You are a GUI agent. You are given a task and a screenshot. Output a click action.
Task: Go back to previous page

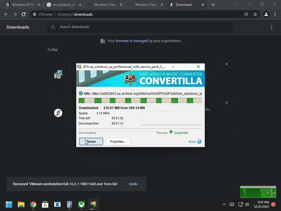pos(6,14)
